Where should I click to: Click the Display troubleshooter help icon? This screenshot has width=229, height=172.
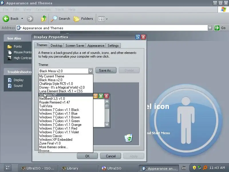pos(10,80)
